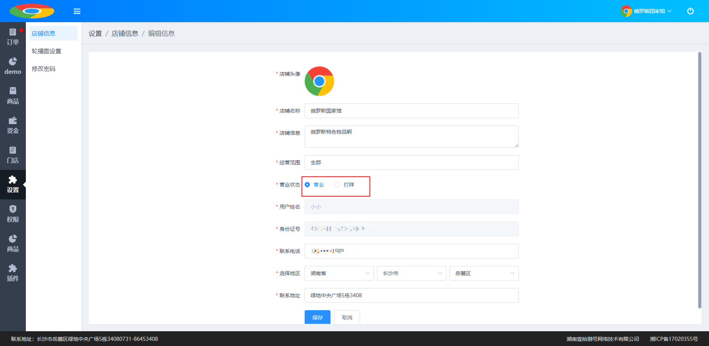Click the 店铺头像 shop avatar image
This screenshot has width=709, height=346.
point(319,81)
